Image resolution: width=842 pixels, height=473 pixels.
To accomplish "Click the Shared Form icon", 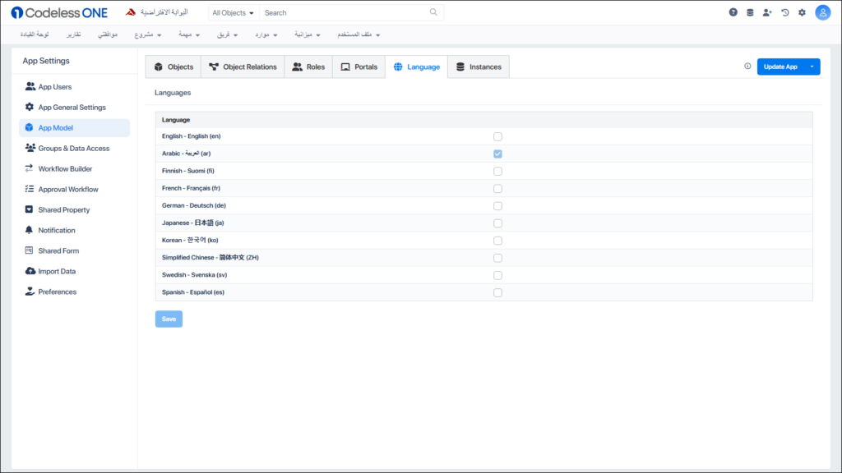I will 29,250.
